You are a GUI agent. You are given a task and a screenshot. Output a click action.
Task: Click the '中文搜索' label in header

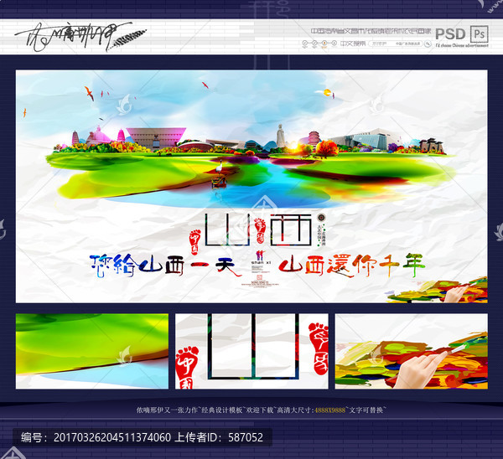(353, 44)
